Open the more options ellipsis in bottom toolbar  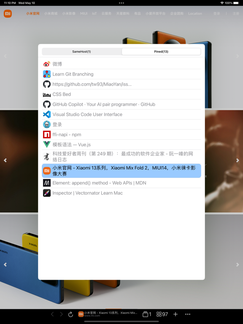(188, 314)
